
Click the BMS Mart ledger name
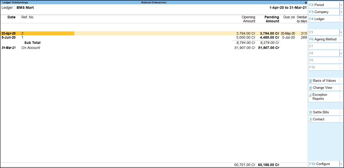[25, 8]
